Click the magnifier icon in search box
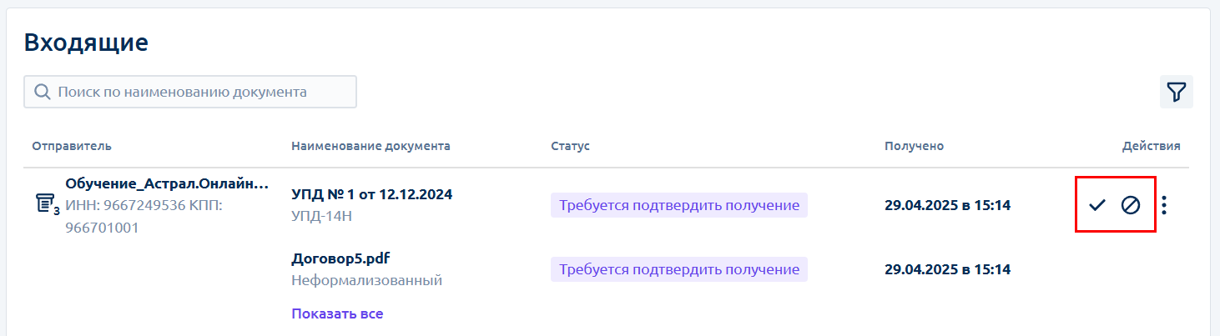Screen dimensions: 1220x336 click(x=42, y=92)
